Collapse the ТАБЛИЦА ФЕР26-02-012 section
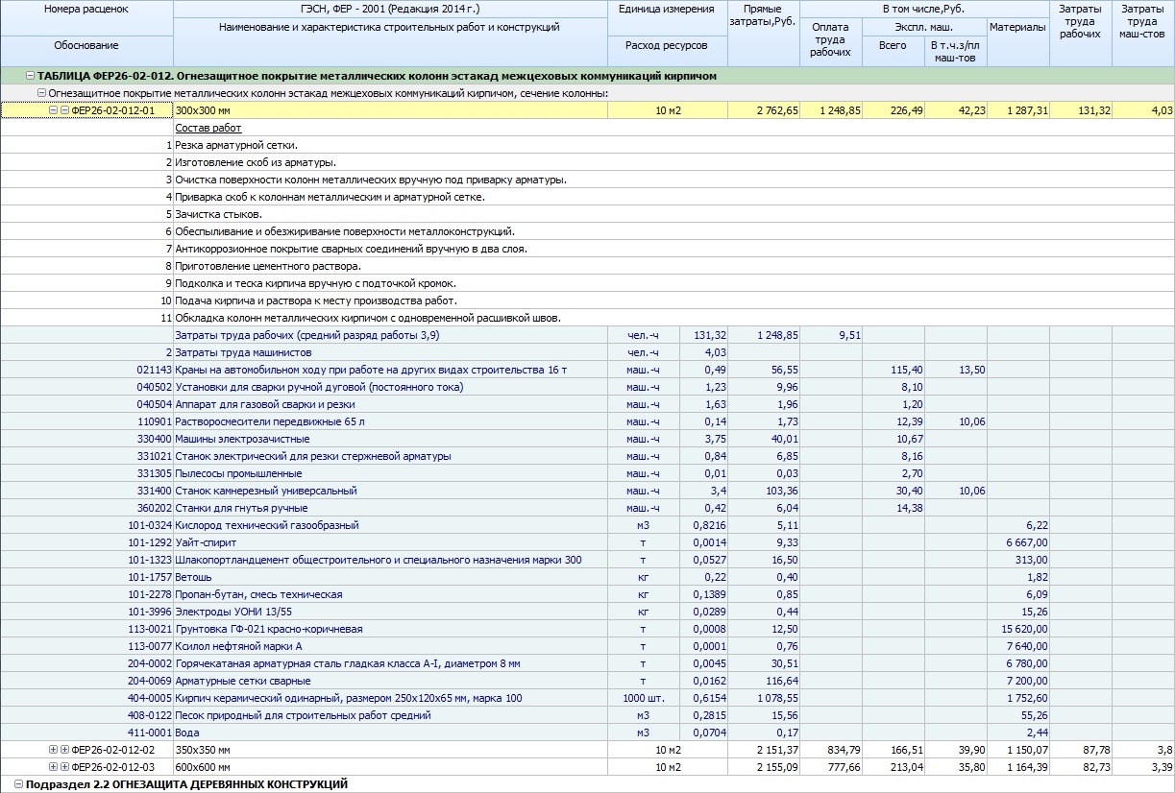Viewport: 1175px width, 793px height. click(30, 76)
